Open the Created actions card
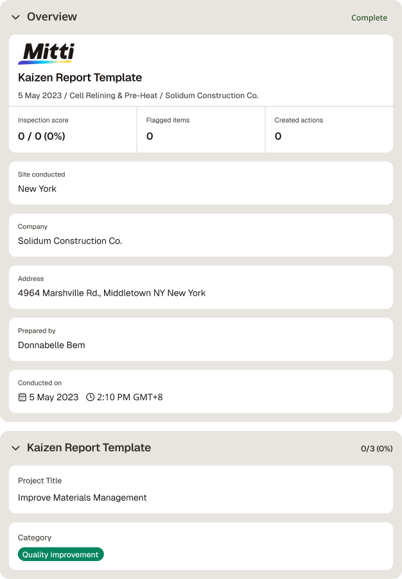Image resolution: width=402 pixels, height=579 pixels. tap(329, 130)
